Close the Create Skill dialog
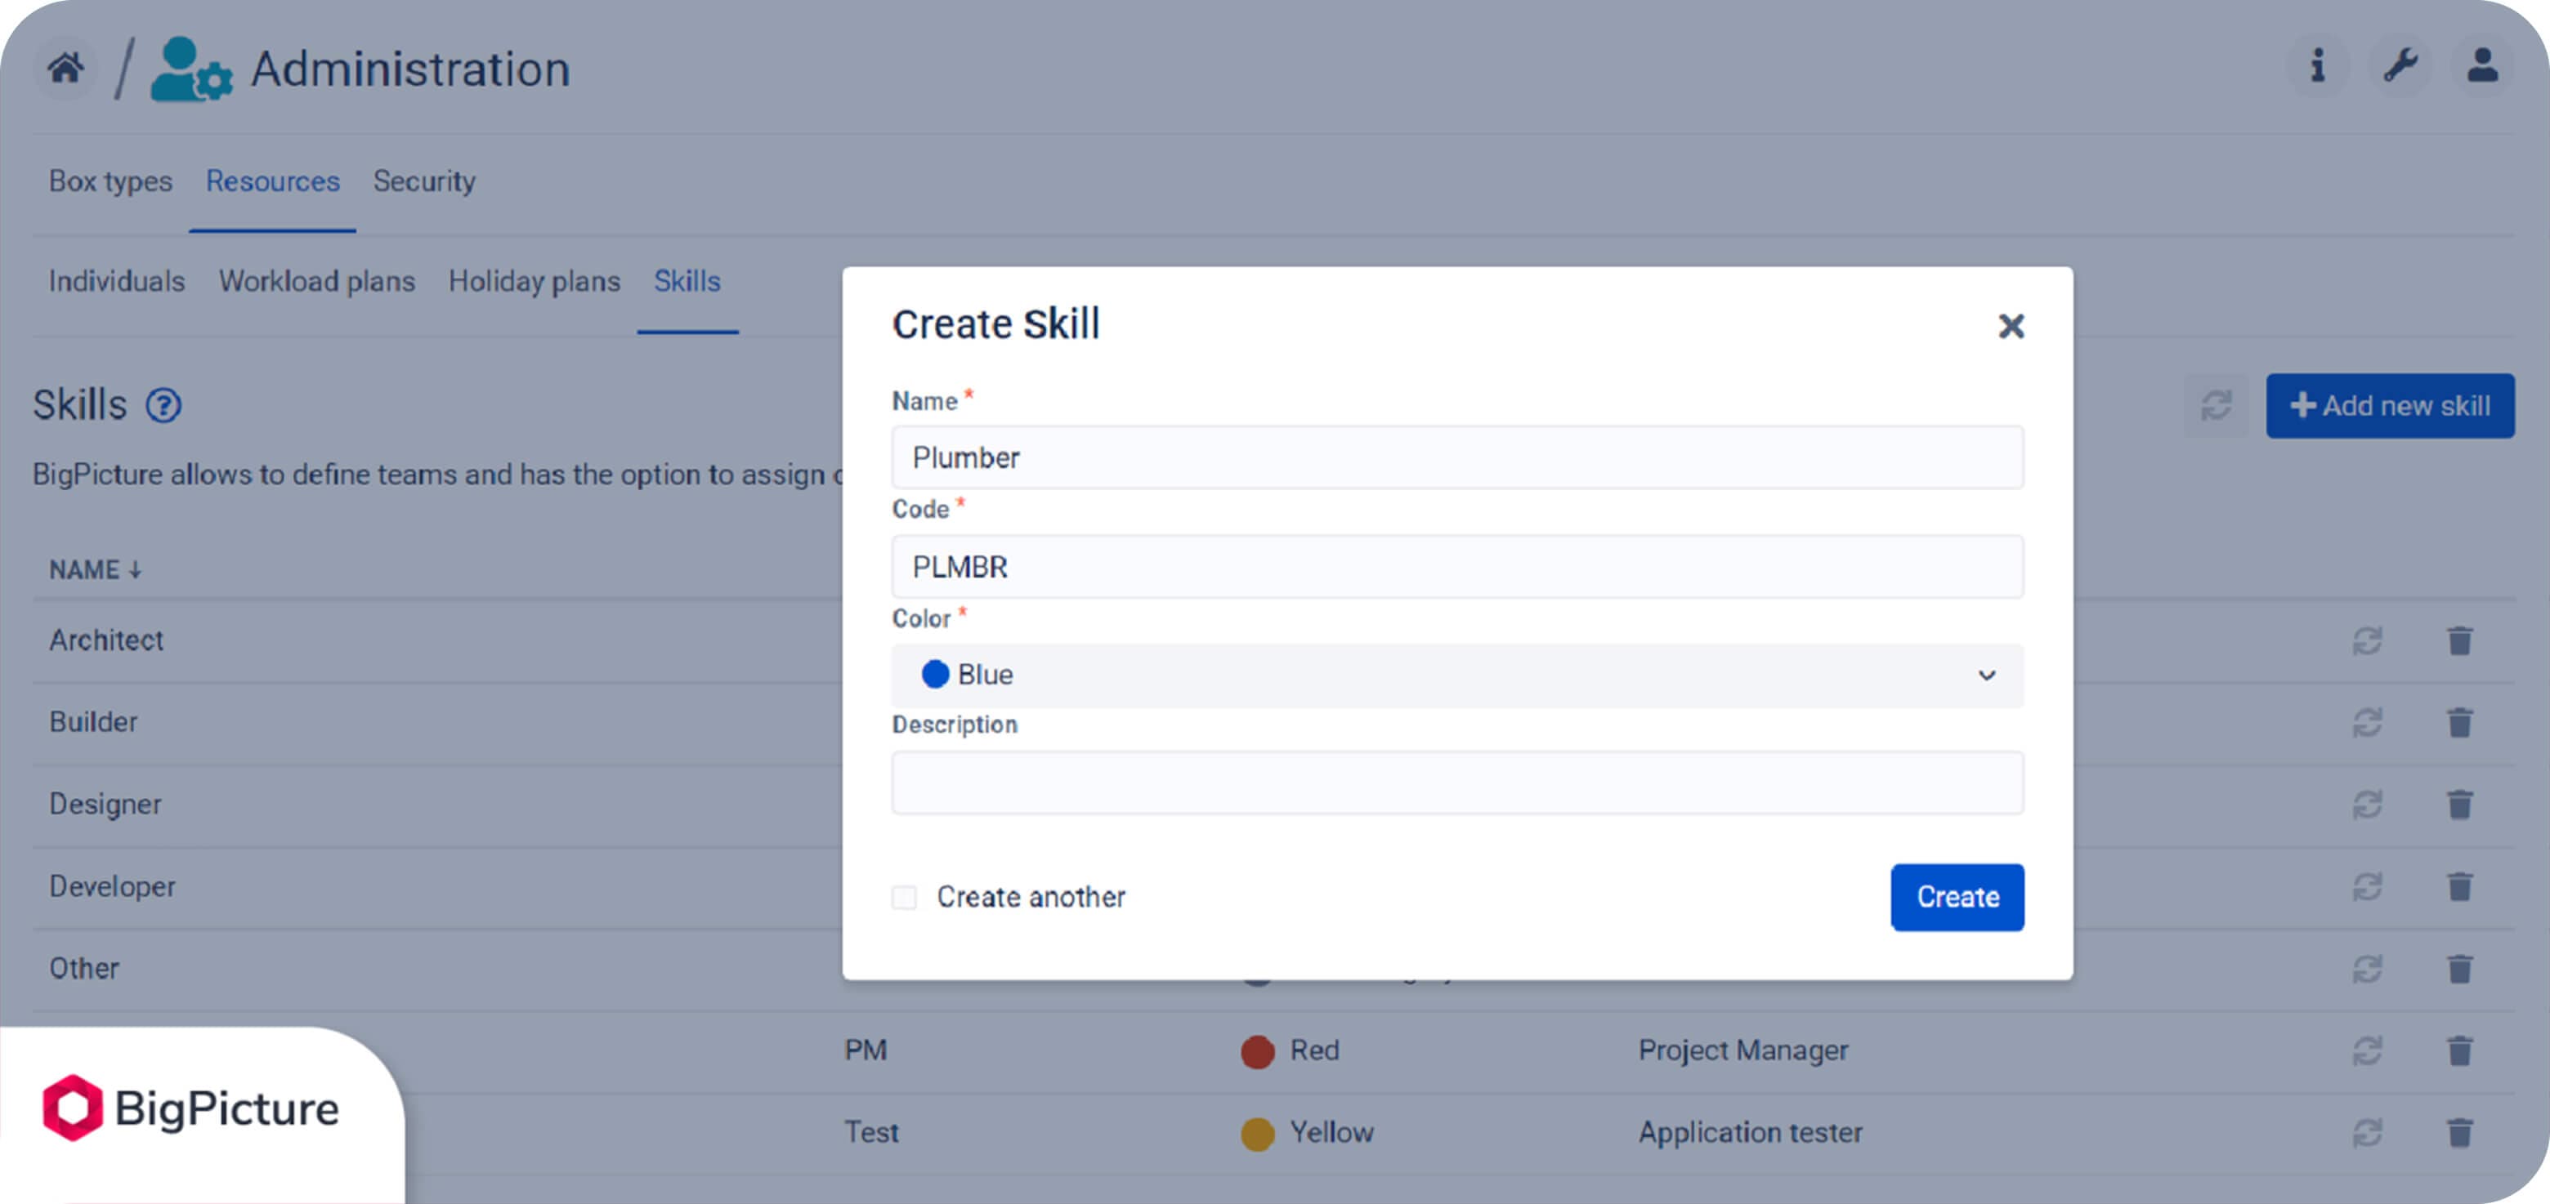Screen dimensions: 2550x1204 (2011, 327)
